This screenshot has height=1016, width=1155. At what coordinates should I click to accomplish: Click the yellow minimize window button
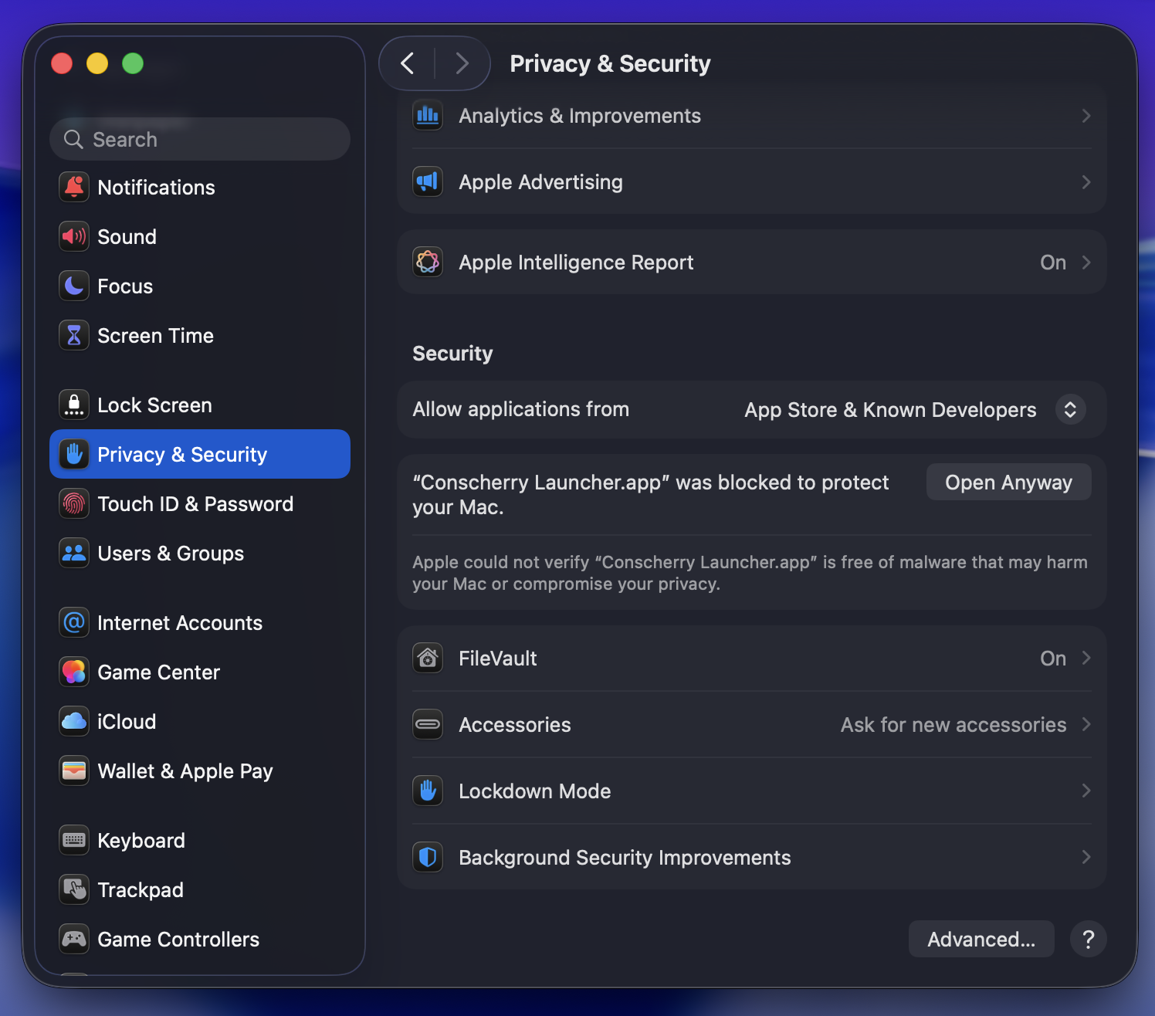[97, 63]
